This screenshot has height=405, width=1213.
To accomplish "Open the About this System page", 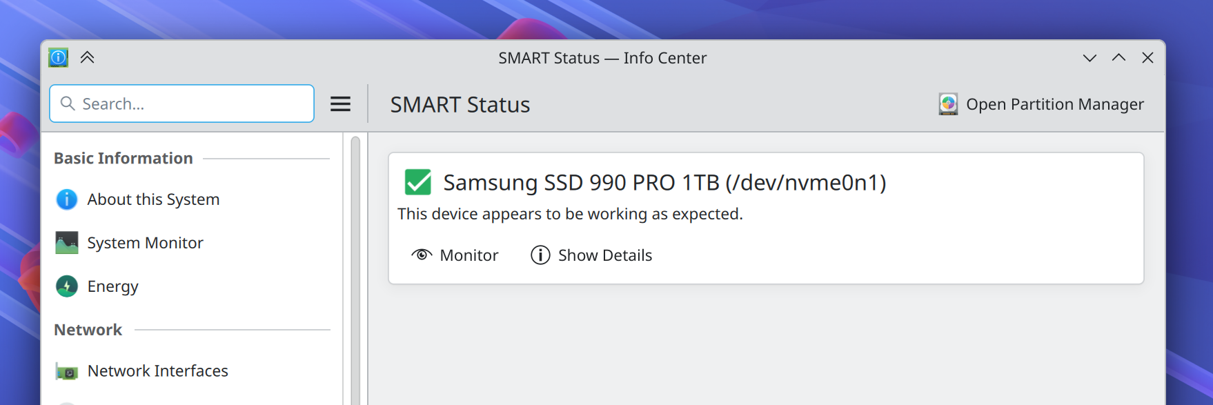I will [x=152, y=199].
